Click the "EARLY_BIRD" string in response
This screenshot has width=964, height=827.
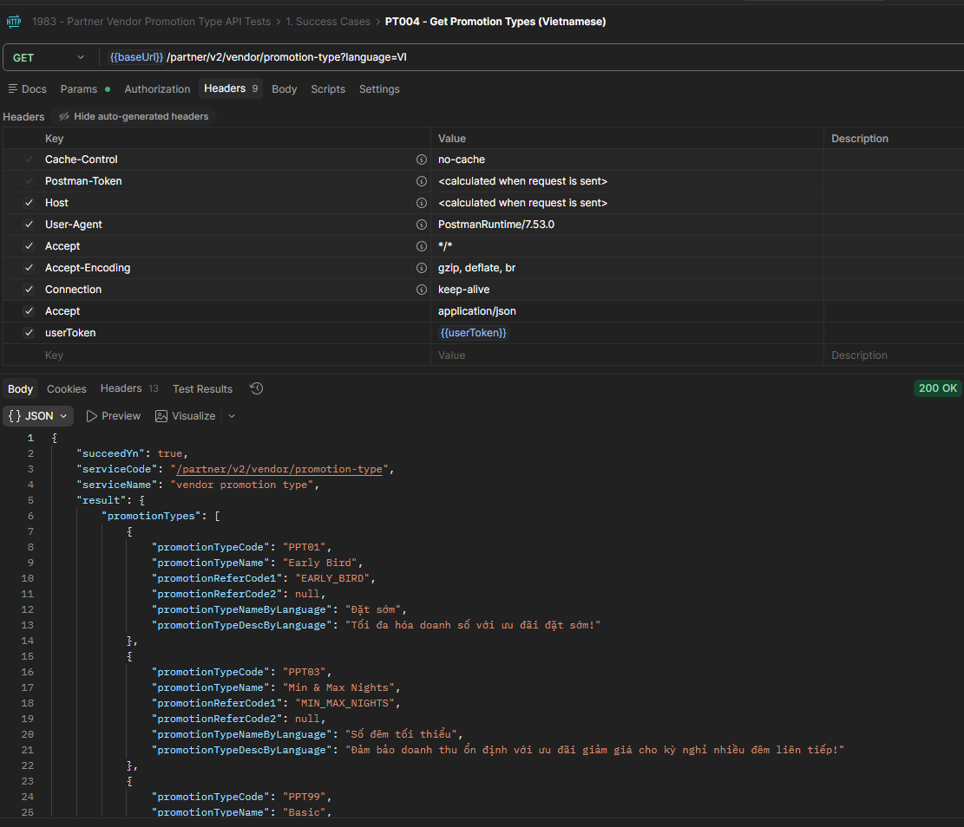pos(332,578)
